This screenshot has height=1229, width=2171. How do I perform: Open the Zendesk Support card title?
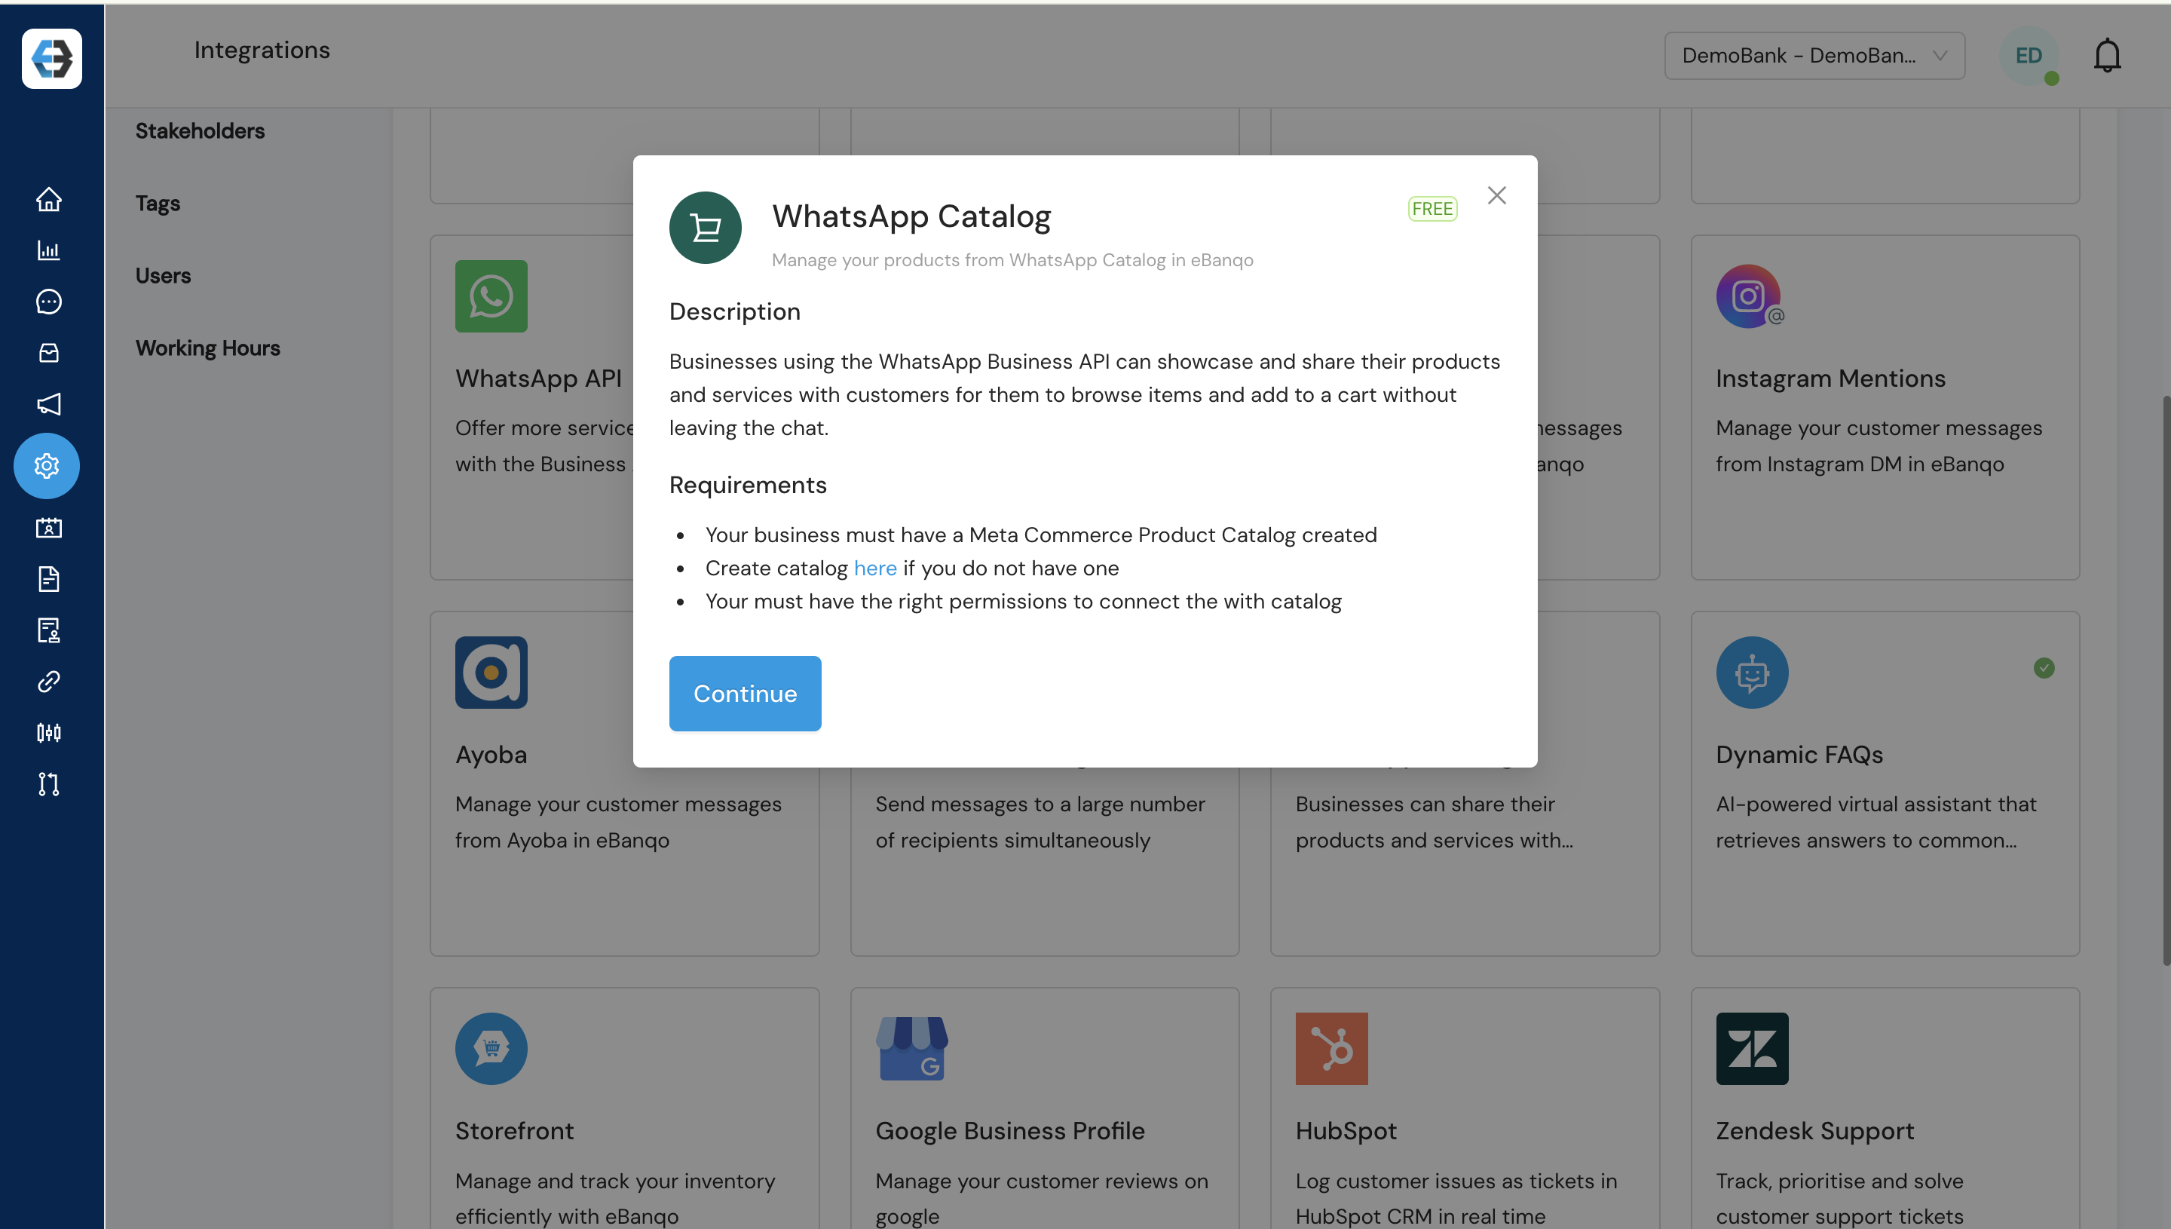click(1815, 1131)
